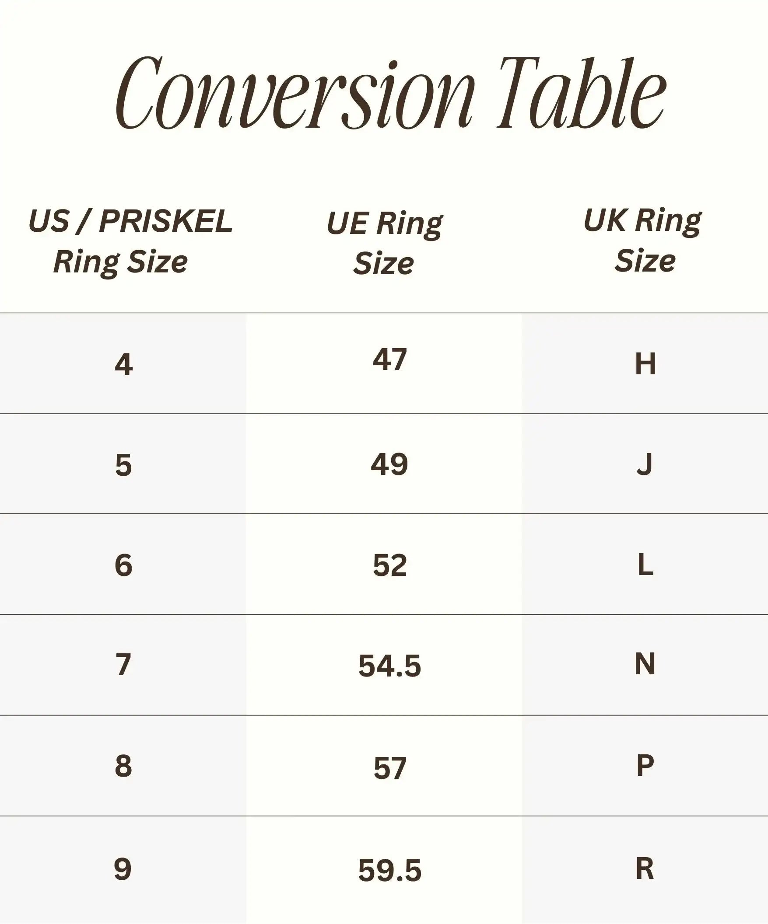
Task: Click UK ring size H cell
Action: coord(645,364)
